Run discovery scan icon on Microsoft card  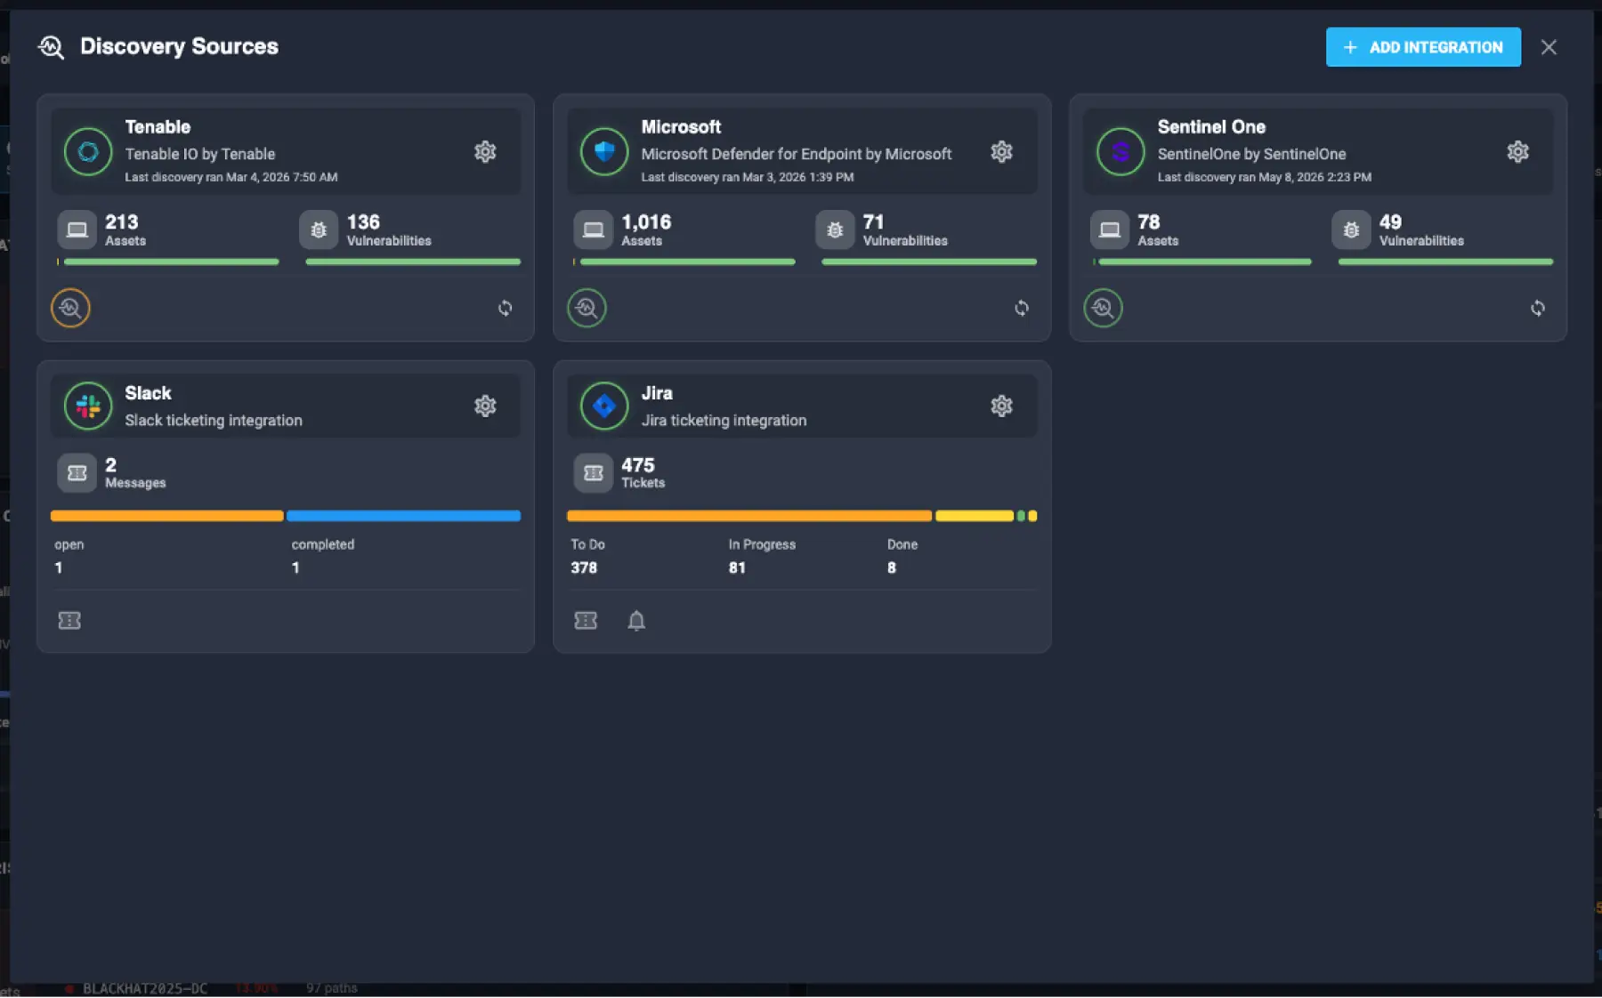pos(587,308)
